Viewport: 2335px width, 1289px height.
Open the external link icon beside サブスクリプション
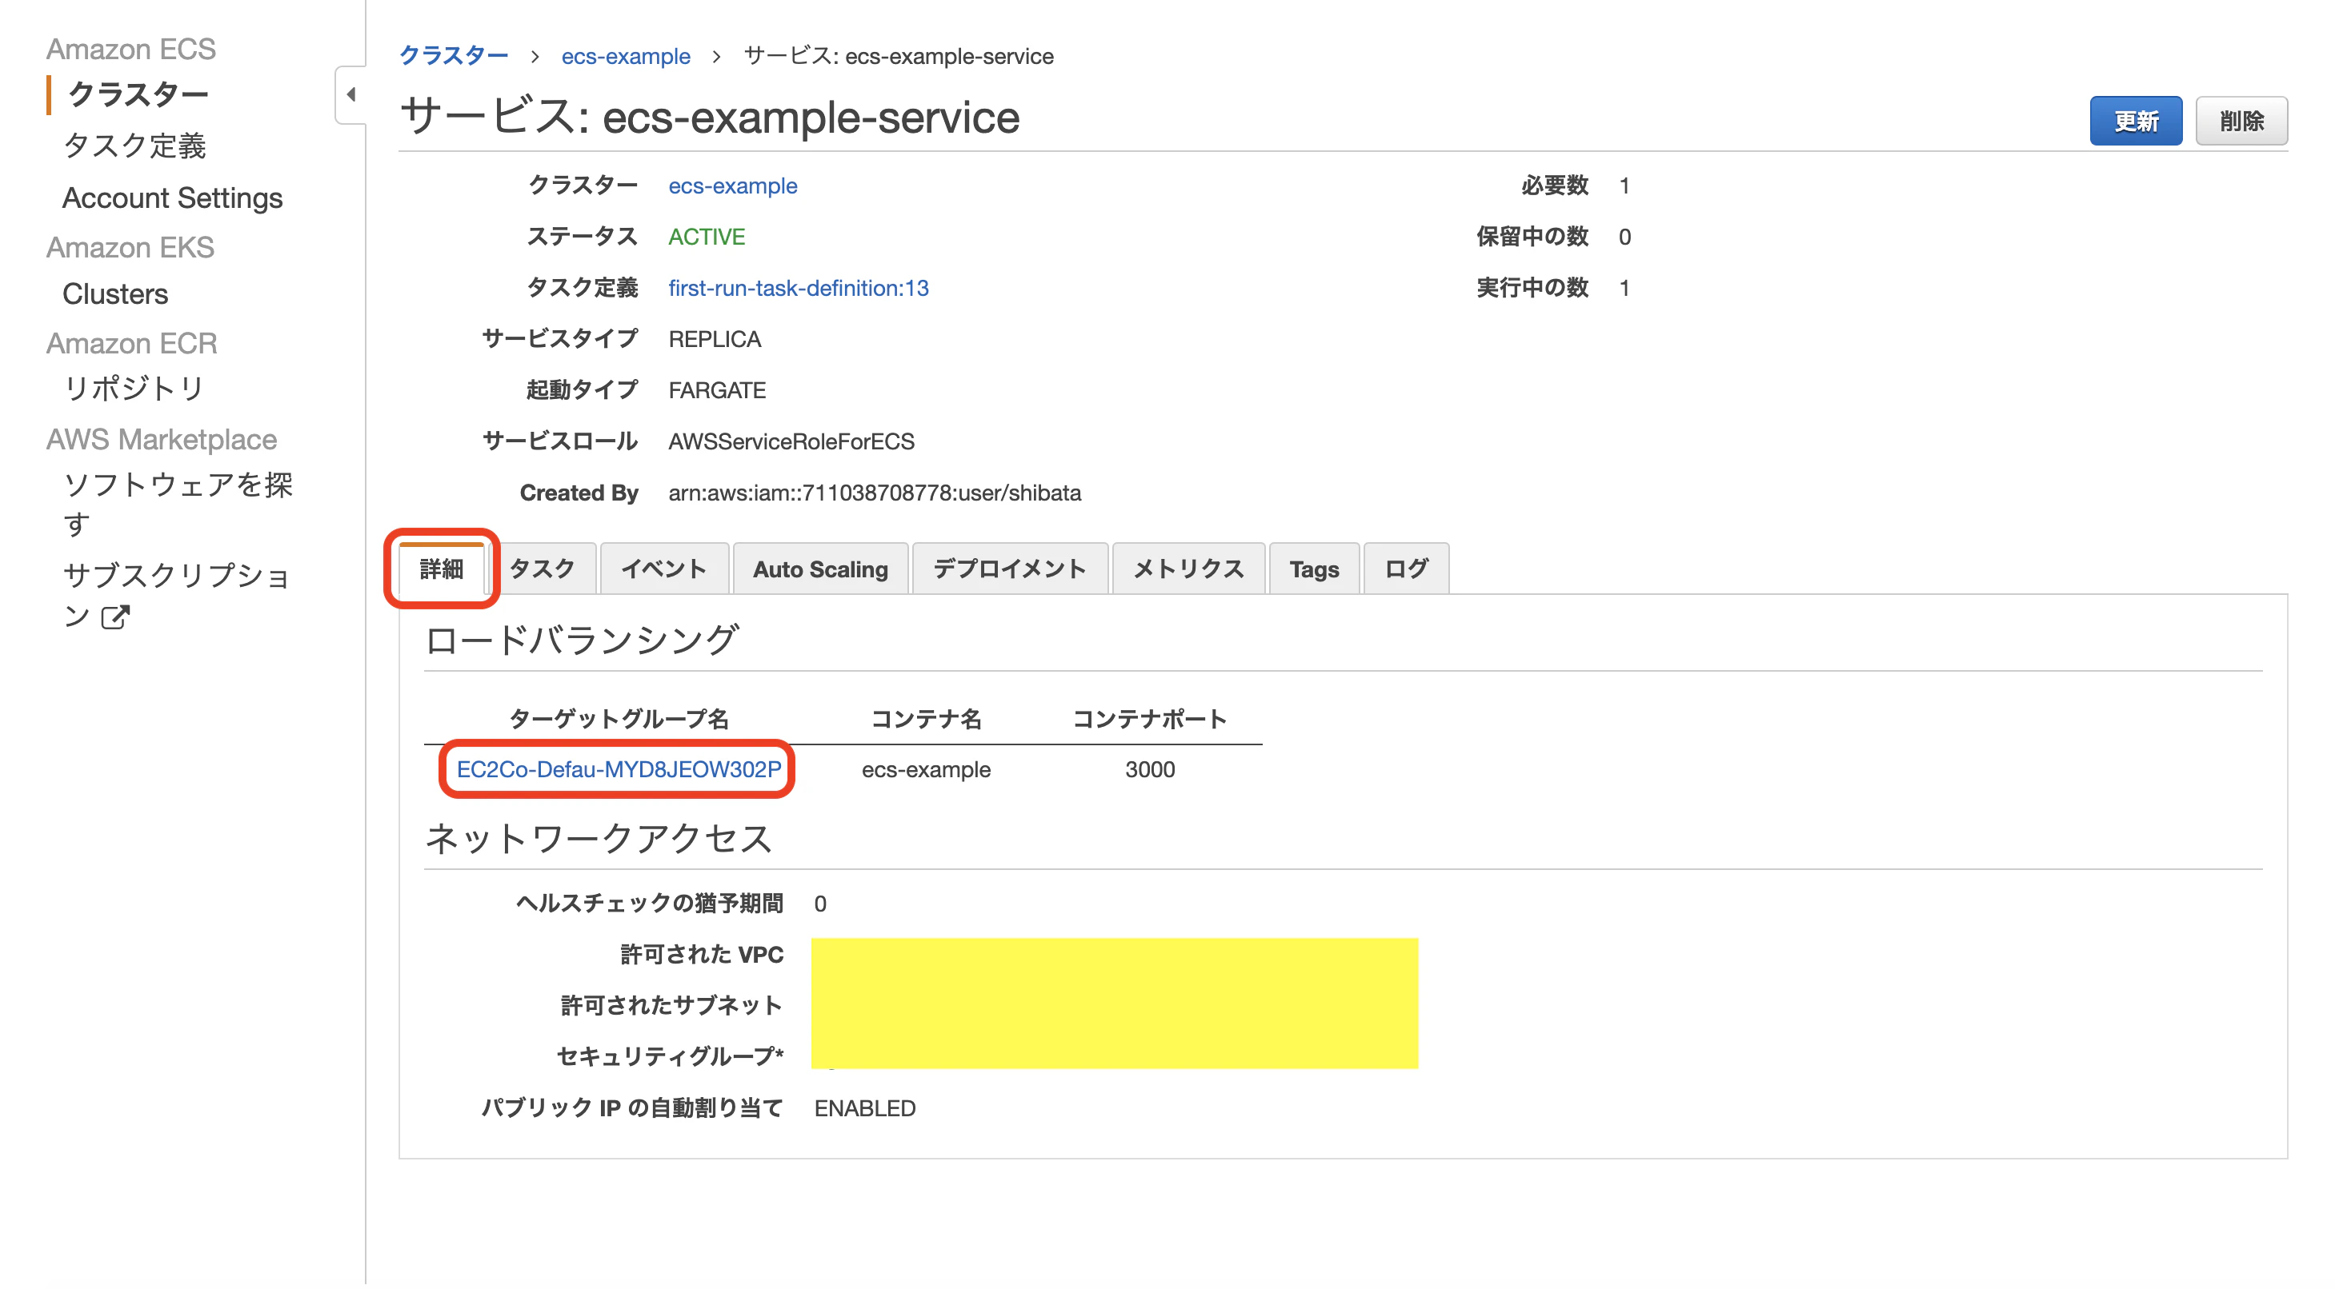115,617
